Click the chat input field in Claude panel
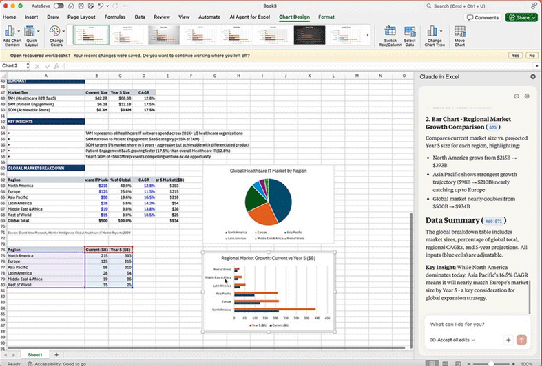The height and width of the screenshot is (366, 542). coord(475,323)
